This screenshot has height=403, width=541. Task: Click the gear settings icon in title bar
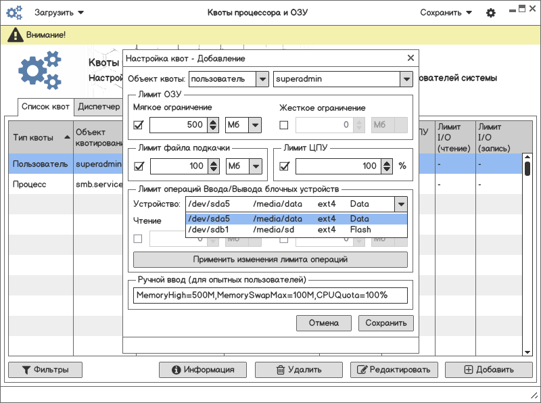point(491,13)
